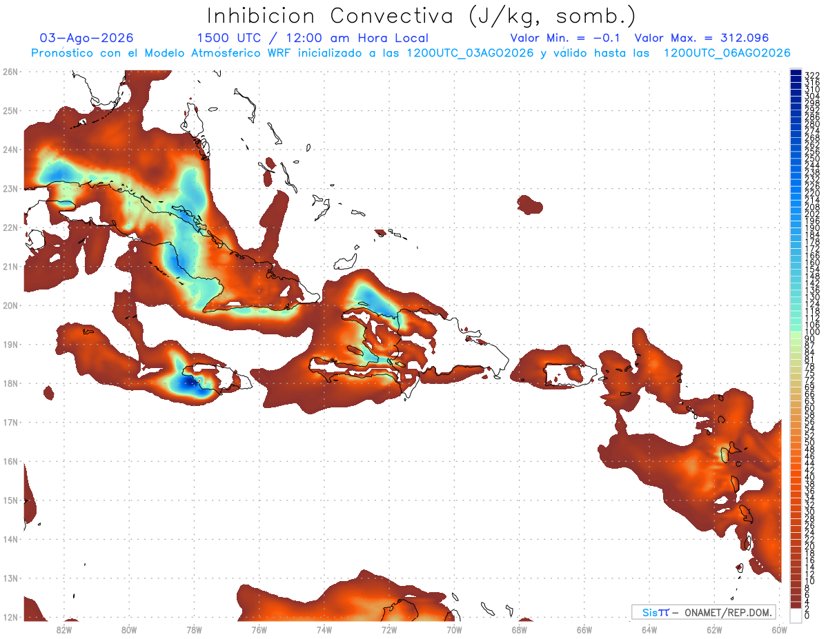Click the colorbar label '322'
The width and height of the screenshot is (828, 639).
click(811, 75)
